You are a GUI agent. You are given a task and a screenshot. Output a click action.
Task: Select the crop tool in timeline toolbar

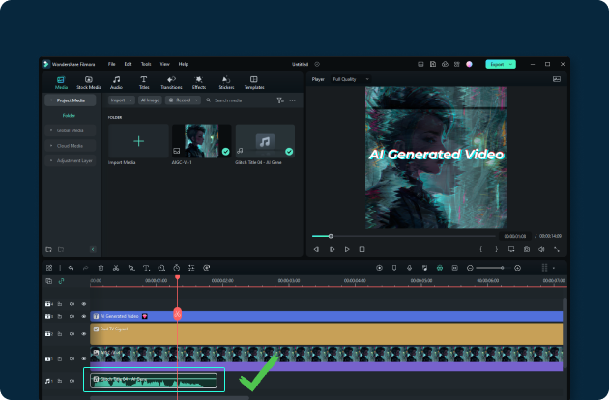tap(131, 268)
